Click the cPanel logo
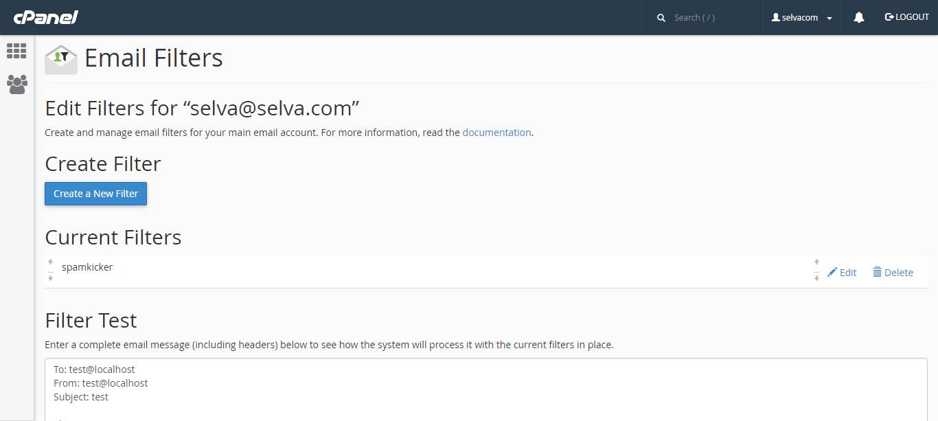Screen dimensions: 938x421 click(46, 17)
